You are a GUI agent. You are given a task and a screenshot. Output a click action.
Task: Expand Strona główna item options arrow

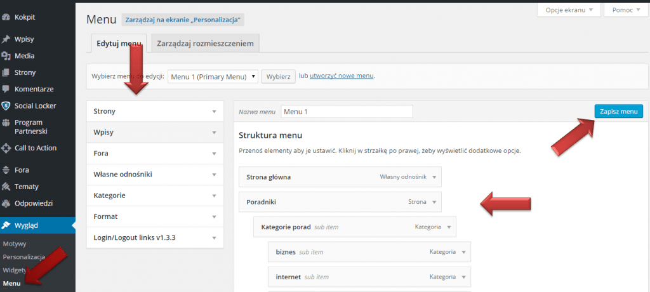point(434,177)
